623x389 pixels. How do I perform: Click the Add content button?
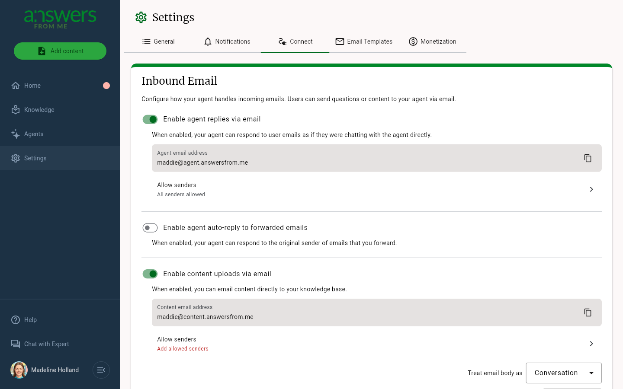(60, 51)
